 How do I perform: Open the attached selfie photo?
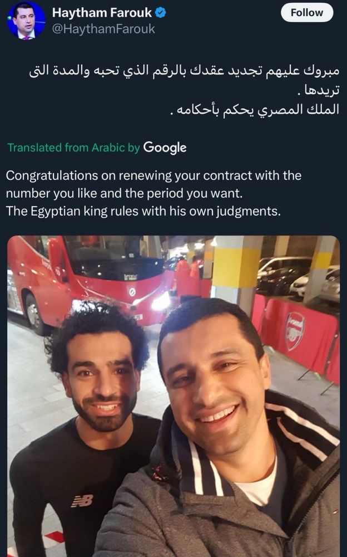(173, 396)
